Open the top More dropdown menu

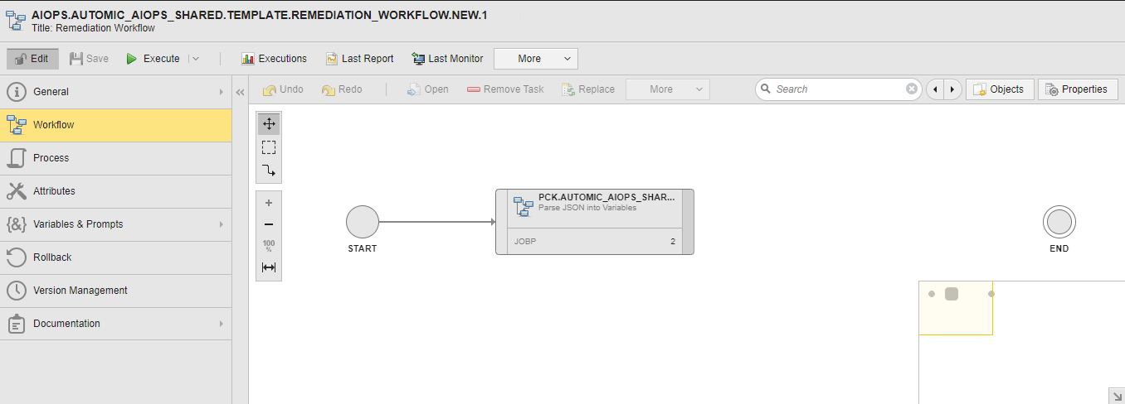[535, 59]
